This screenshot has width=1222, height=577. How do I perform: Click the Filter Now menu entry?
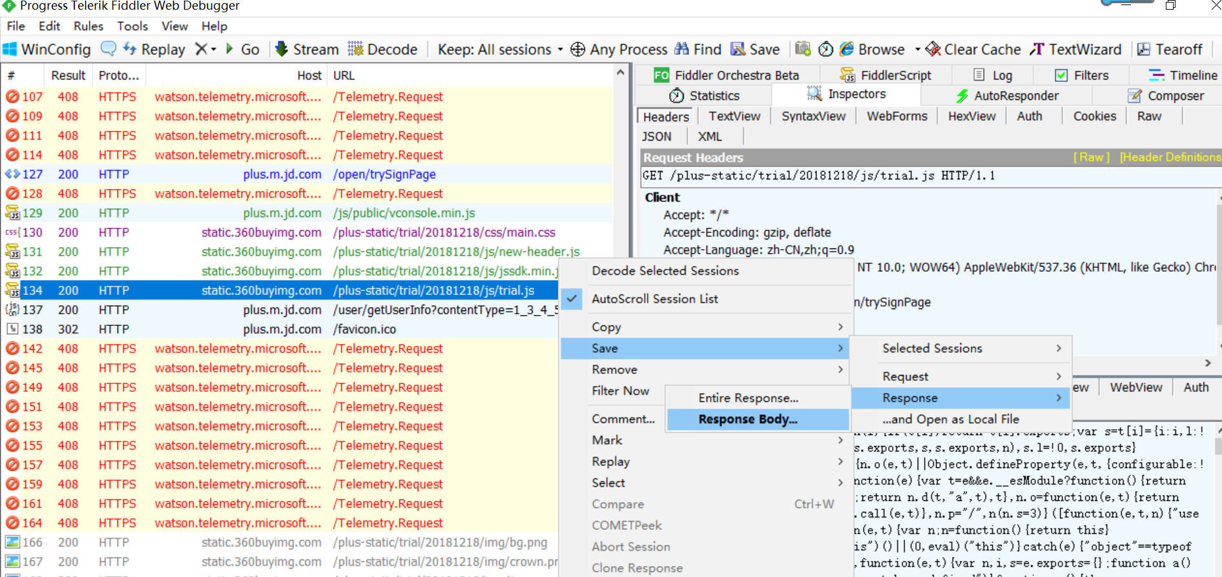pyautogui.click(x=621, y=390)
